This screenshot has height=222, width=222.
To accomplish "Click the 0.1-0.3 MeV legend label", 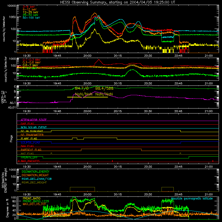I will (32, 60).
